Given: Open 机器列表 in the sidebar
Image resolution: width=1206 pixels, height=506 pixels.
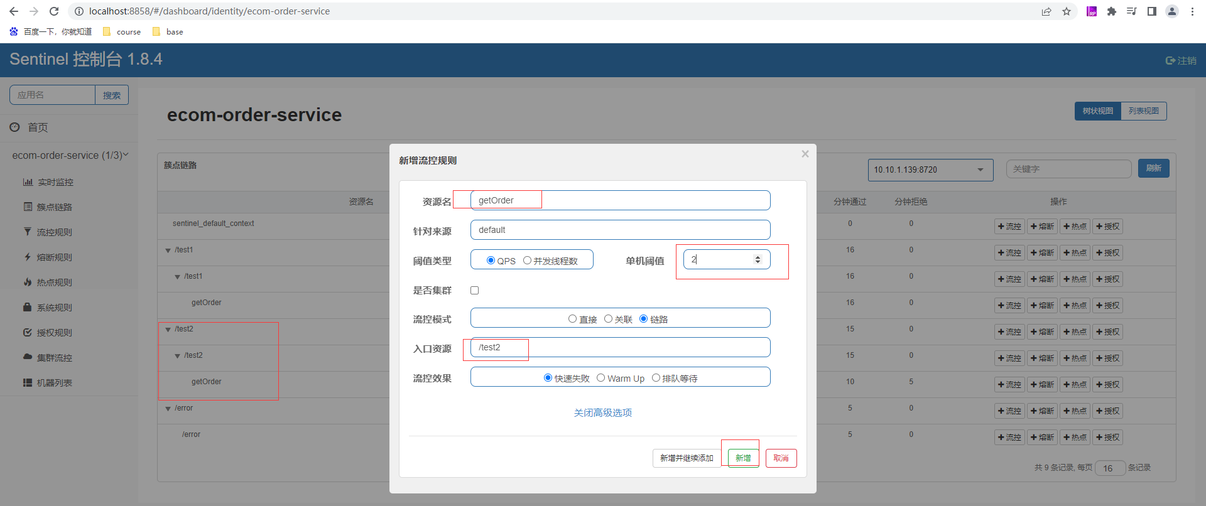Looking at the screenshot, I should coord(48,383).
